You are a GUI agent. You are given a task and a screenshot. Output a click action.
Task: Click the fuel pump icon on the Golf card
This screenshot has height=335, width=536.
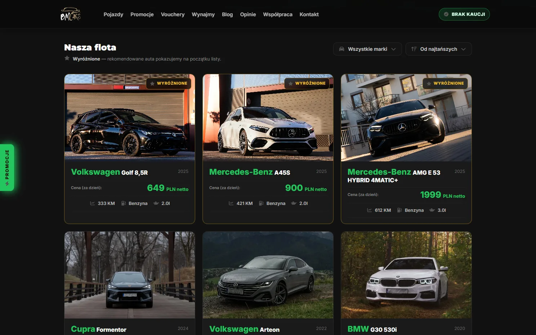tap(124, 204)
